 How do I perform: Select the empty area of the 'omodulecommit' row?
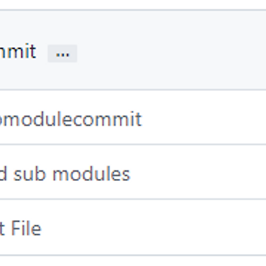(x=204, y=118)
